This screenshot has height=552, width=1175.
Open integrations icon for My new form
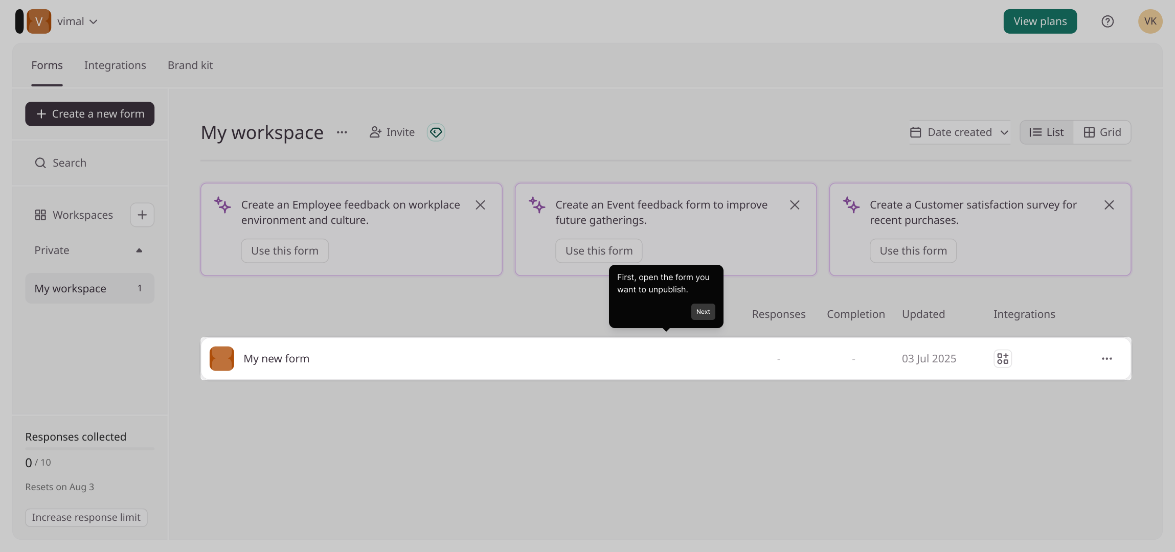click(x=1003, y=359)
